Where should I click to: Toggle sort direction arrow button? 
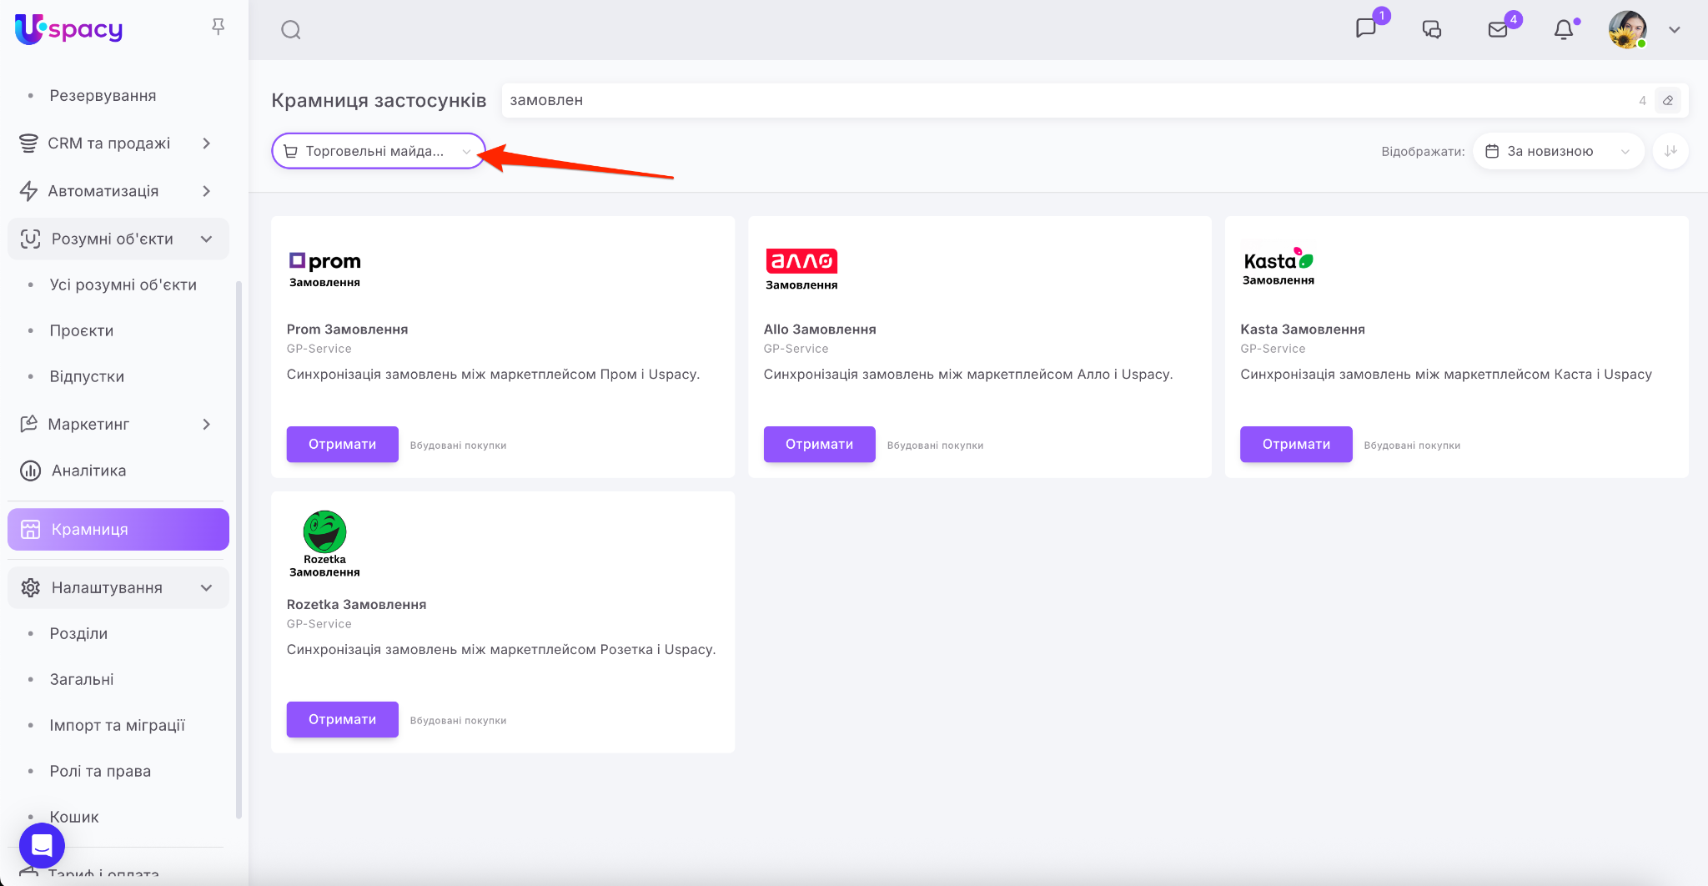1670,151
